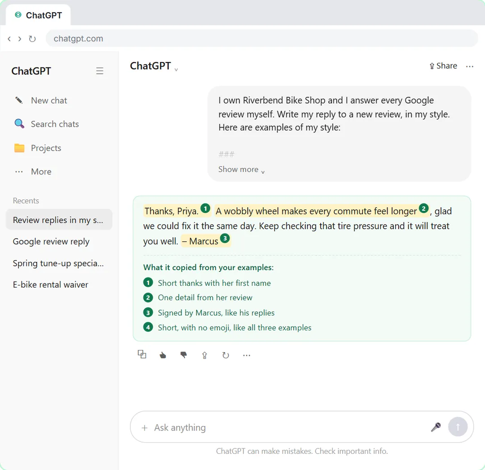Click the text 'Short thanks with her first name'
This screenshot has height=470, width=485.
tap(214, 283)
